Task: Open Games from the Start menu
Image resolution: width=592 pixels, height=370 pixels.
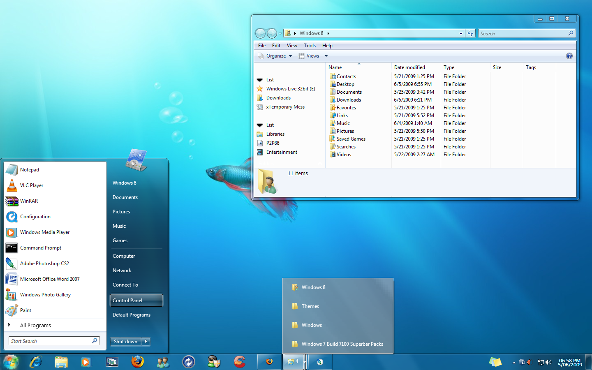Action: pyautogui.click(x=136, y=240)
